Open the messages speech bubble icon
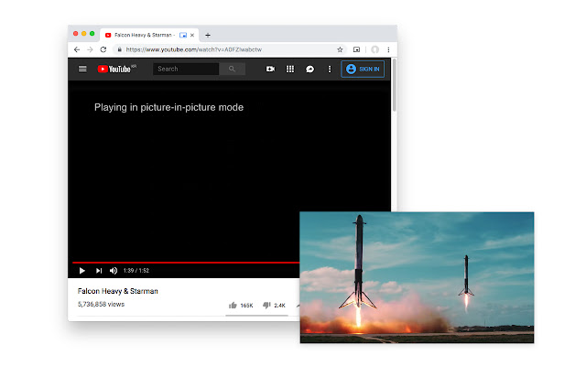Screen dimensions: 586x366 309,70
